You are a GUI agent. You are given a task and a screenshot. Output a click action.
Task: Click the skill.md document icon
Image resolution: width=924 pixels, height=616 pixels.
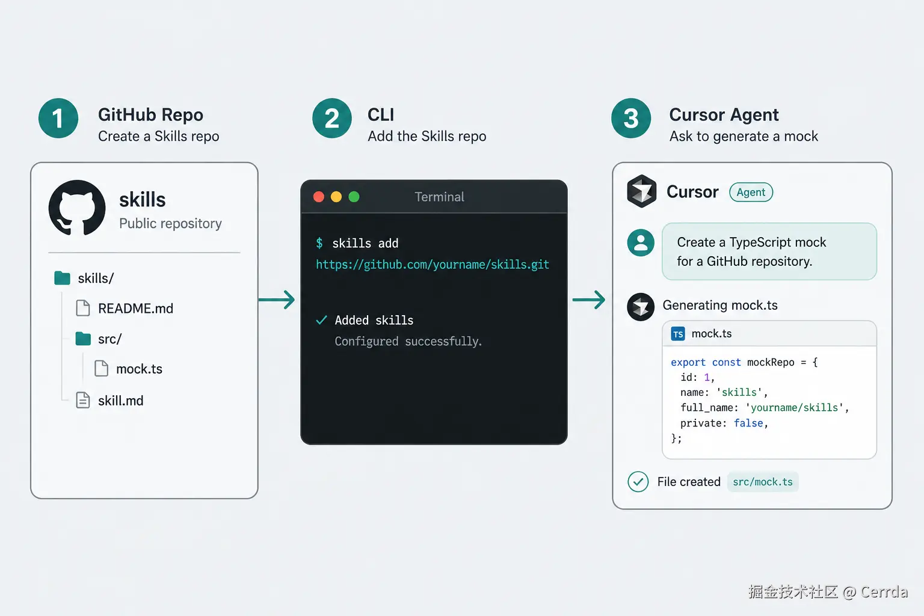point(83,400)
